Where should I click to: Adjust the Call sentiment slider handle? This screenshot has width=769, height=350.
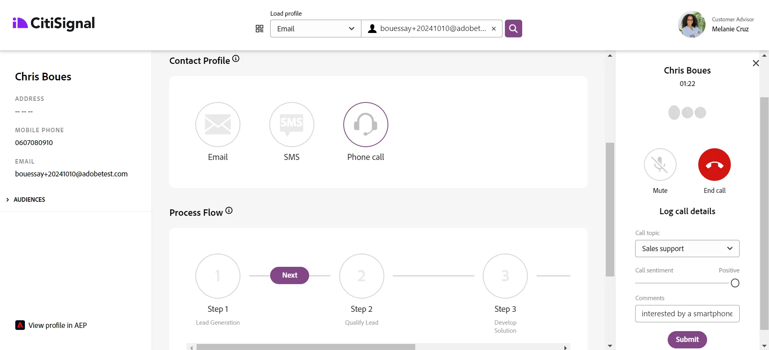pos(735,283)
